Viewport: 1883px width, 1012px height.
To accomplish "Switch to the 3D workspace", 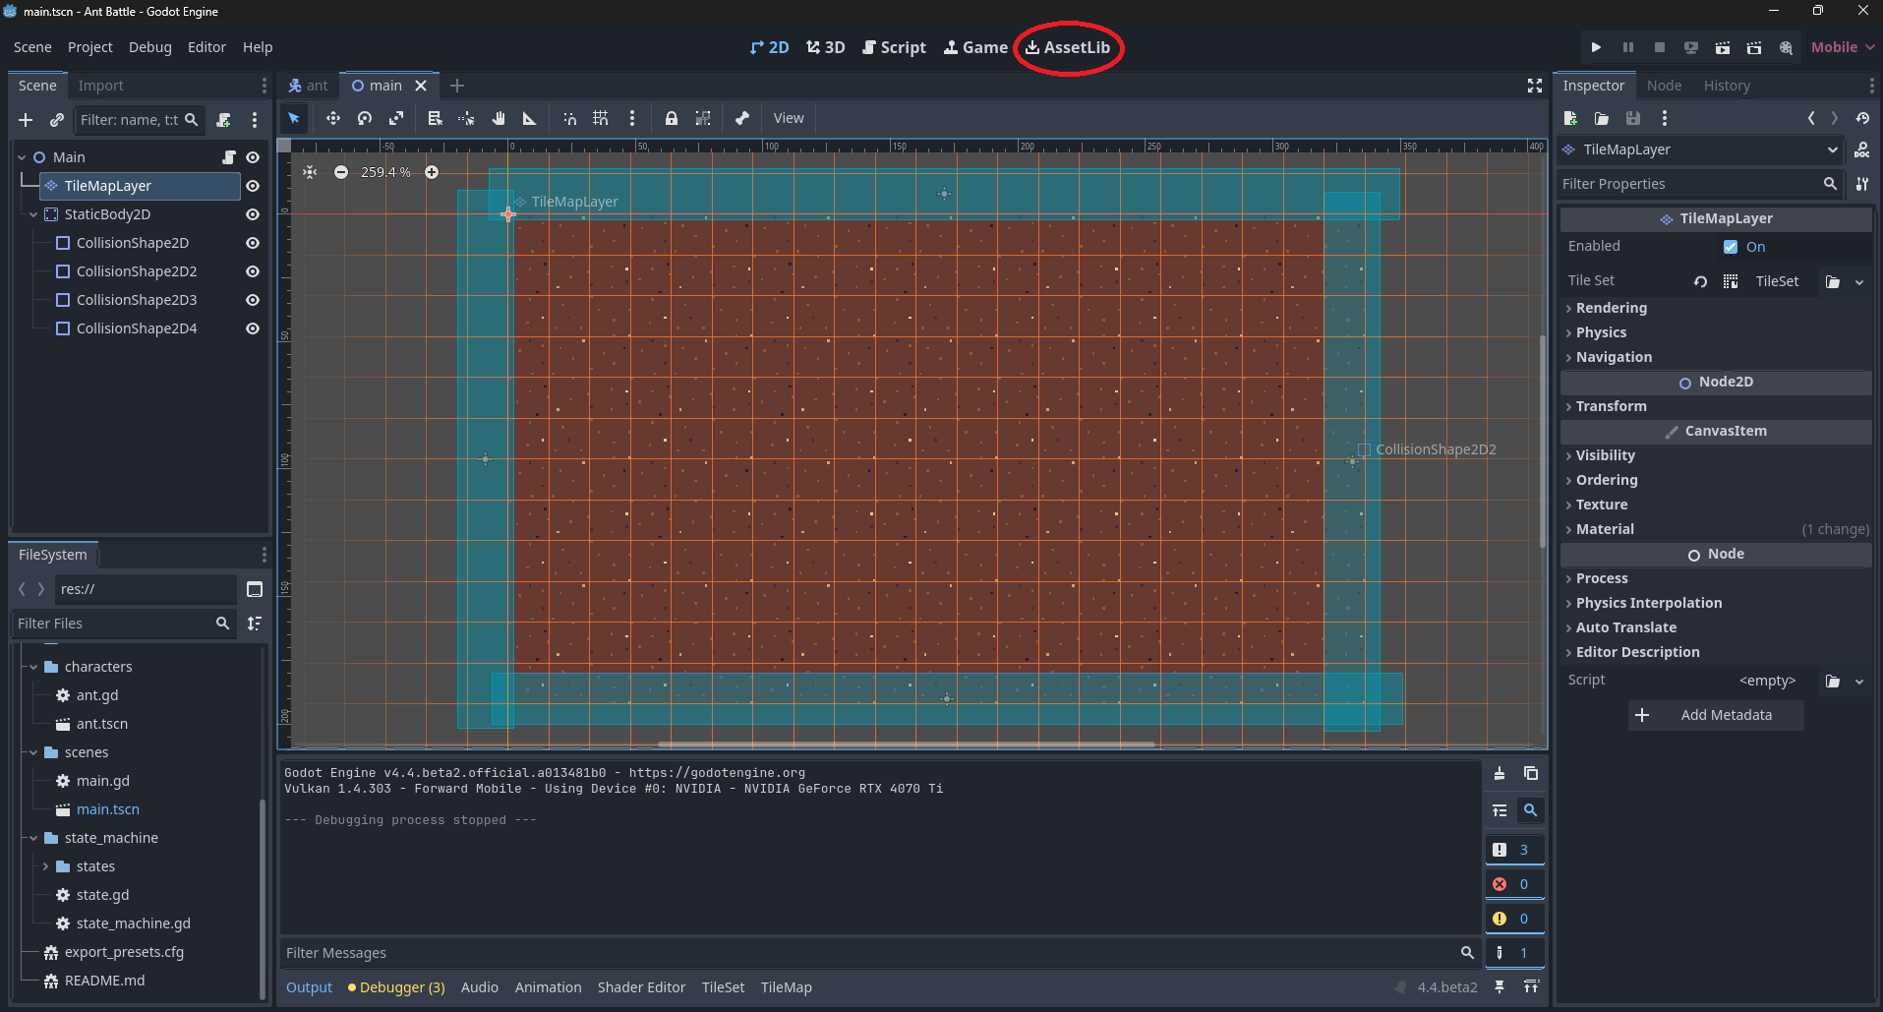I will [826, 47].
